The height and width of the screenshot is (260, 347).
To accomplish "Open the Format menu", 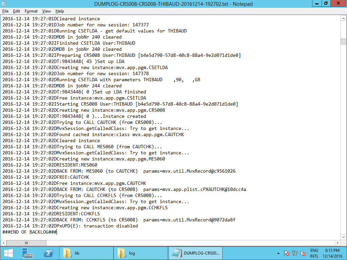I will pyautogui.click(x=31, y=11).
